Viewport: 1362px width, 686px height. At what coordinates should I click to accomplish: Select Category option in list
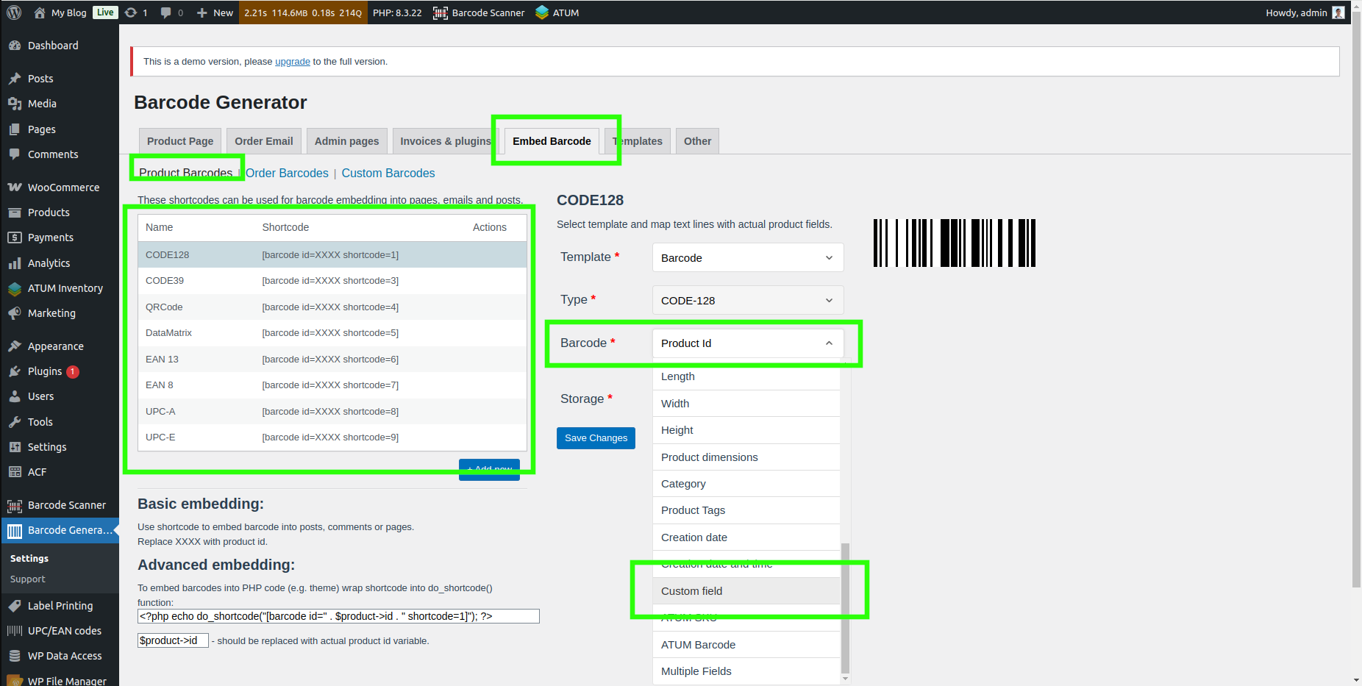[746, 484]
